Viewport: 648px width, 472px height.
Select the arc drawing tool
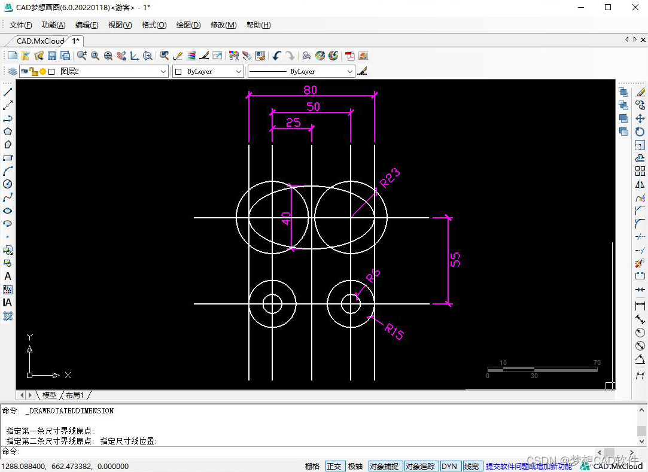7,171
